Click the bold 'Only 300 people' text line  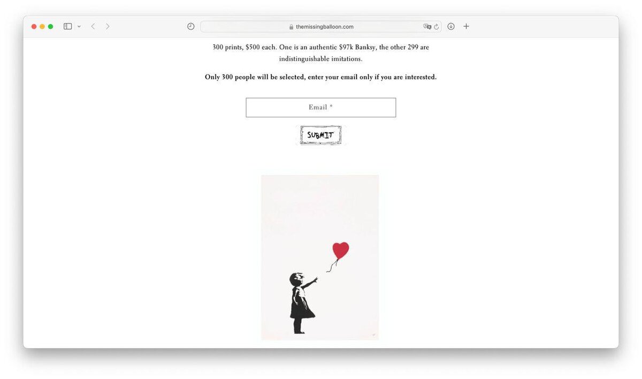pyautogui.click(x=321, y=77)
